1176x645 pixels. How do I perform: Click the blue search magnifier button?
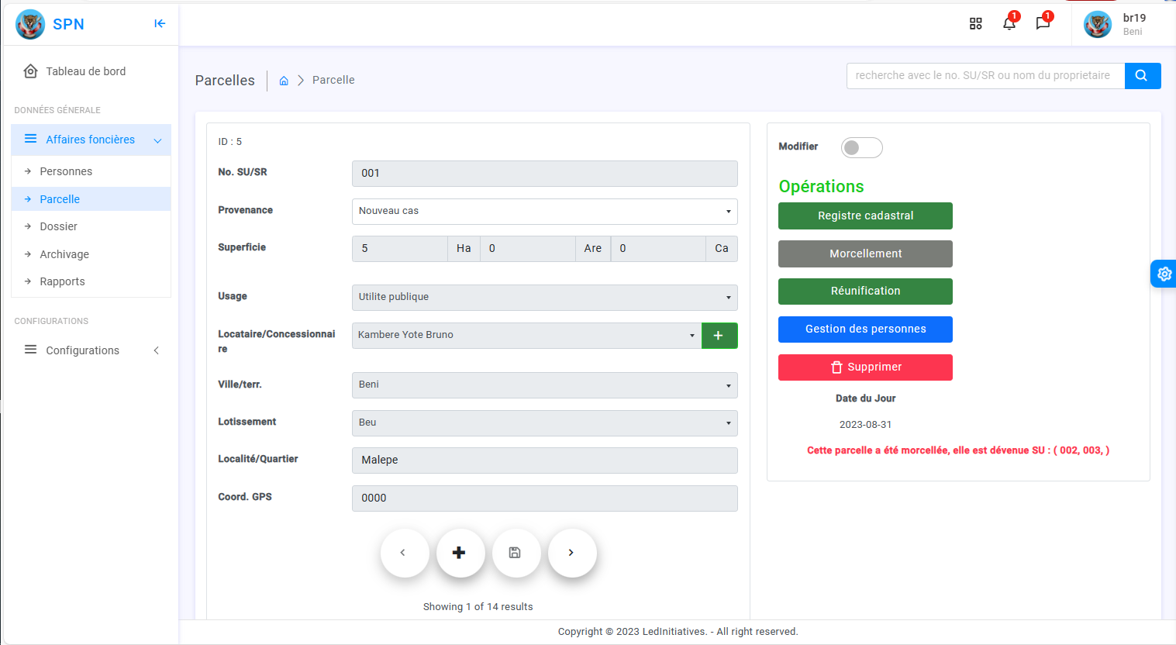(x=1142, y=76)
